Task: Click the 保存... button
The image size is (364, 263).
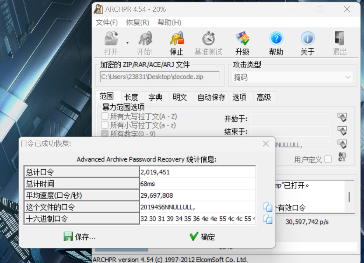Action: click(x=79, y=237)
